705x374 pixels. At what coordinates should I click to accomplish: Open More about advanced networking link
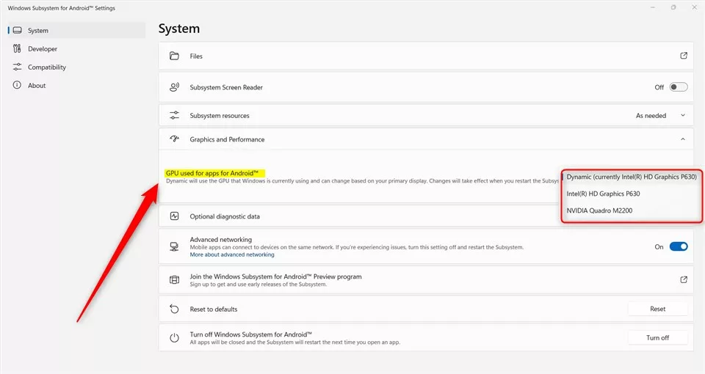tap(232, 254)
